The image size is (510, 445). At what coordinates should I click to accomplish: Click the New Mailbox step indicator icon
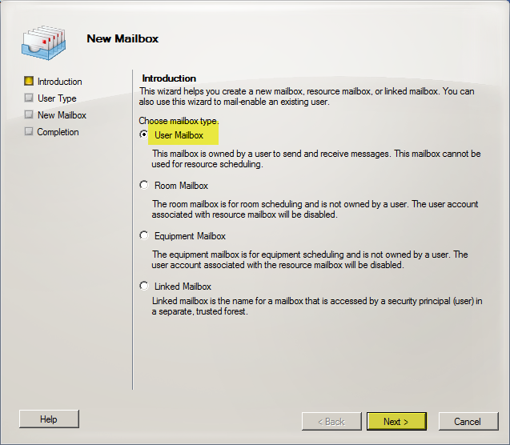tap(29, 114)
